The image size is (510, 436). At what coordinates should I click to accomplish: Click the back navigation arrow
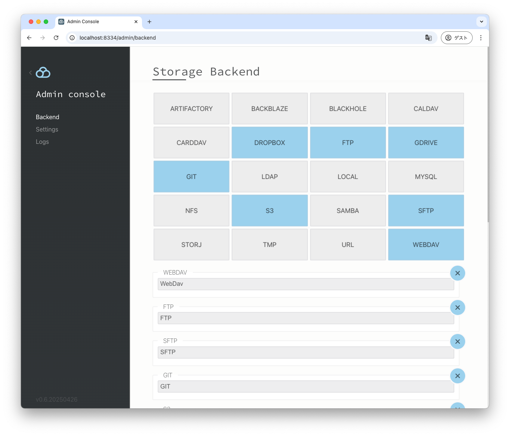coord(29,38)
